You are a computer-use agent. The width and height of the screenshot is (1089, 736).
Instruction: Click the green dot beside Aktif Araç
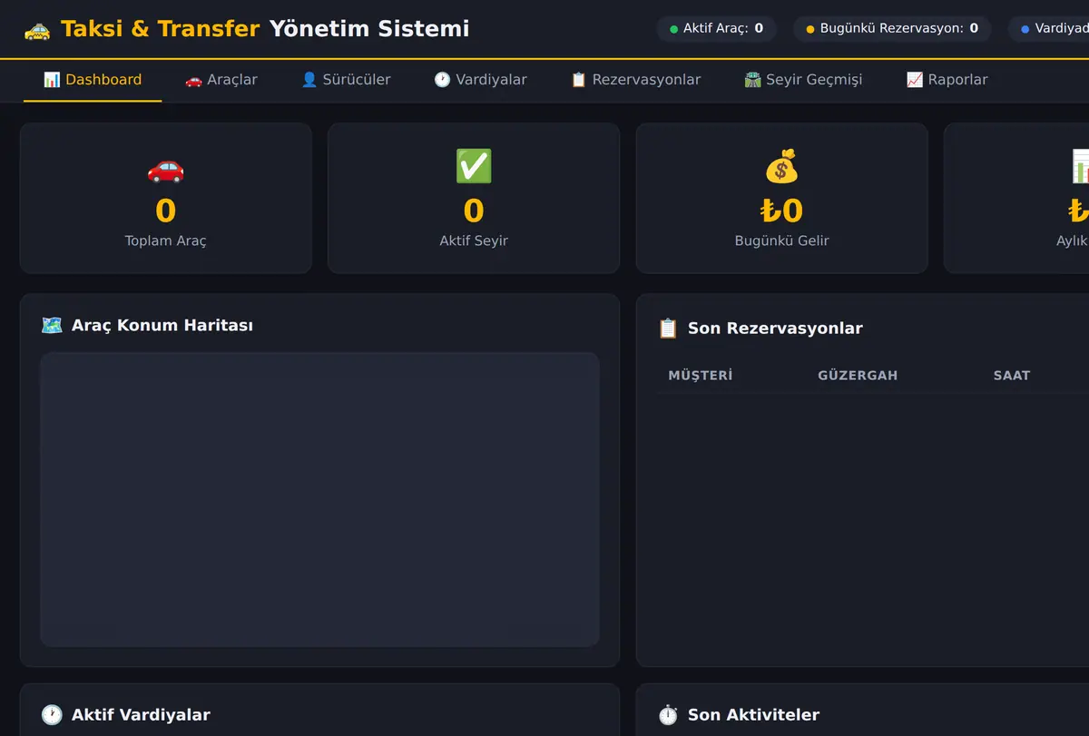click(x=673, y=29)
